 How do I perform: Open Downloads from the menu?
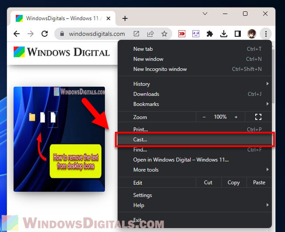195,94
